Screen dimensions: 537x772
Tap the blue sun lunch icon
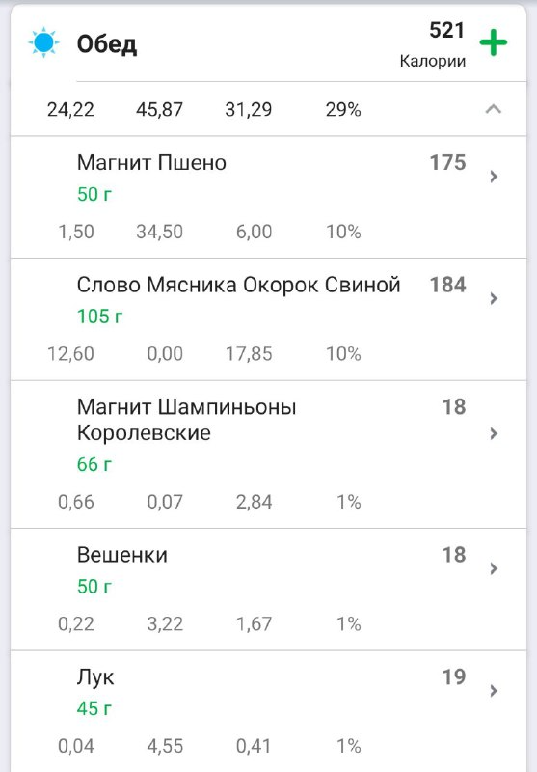coord(43,42)
